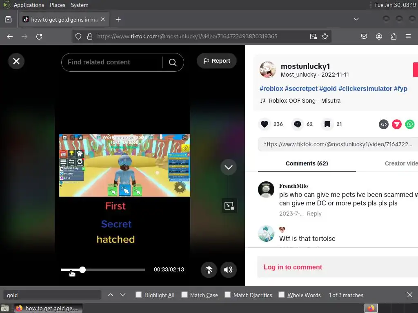This screenshot has width=418, height=313.
Task: Open the Places menu
Action: [x=57, y=5]
